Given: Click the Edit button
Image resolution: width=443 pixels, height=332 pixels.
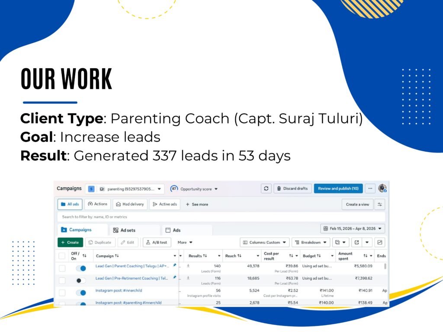Looking at the screenshot, I should pos(128,242).
